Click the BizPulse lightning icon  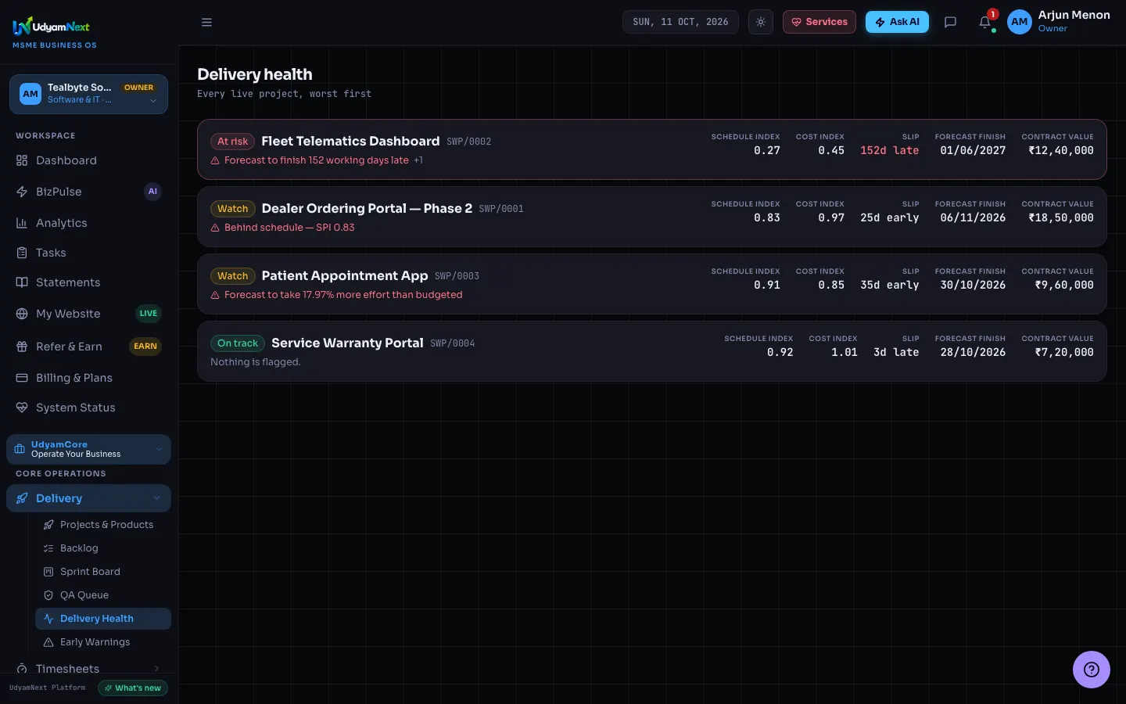tap(22, 192)
